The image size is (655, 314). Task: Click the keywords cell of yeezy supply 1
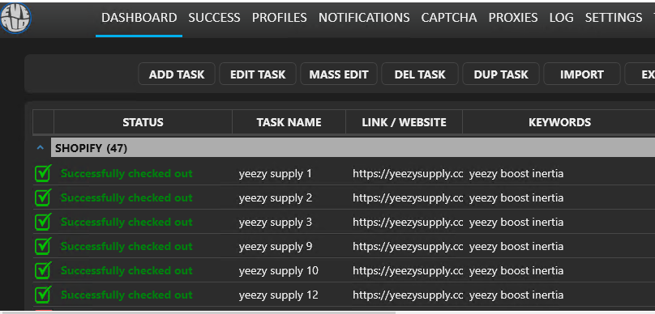[516, 173]
